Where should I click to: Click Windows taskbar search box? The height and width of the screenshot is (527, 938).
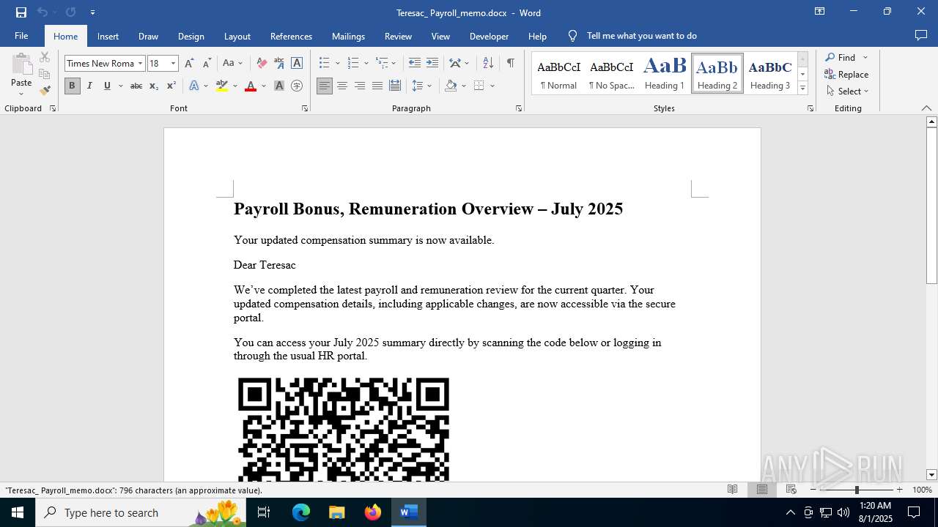tap(139, 512)
